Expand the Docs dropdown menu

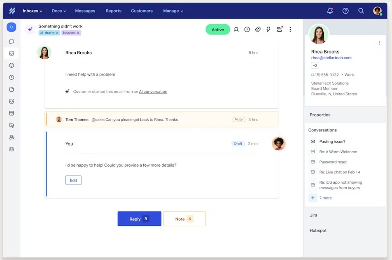point(58,11)
